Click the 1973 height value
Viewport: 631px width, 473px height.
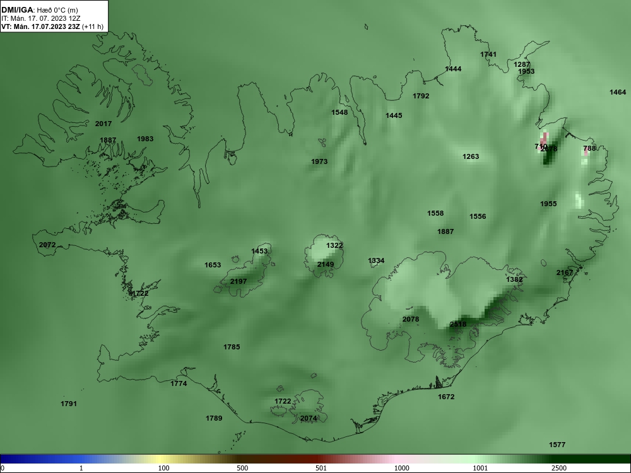pyautogui.click(x=319, y=161)
